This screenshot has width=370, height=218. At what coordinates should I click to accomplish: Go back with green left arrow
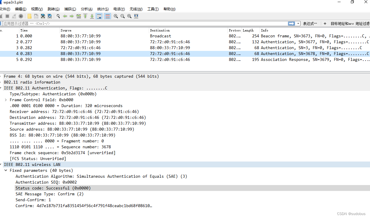click(x=65, y=16)
